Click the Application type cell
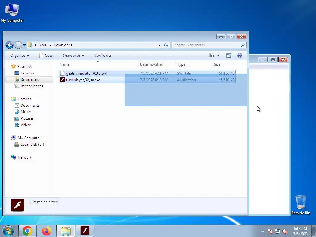The image size is (316, 237). [x=186, y=80]
